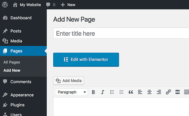
Task: Click the Plugins plug icon
Action: tap(5, 105)
